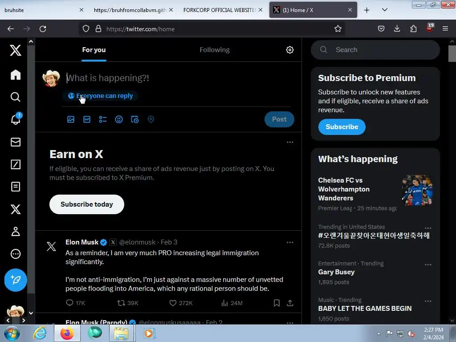This screenshot has height=342, width=456.
Task: Open Notifications bell icon
Action: pyautogui.click(x=16, y=119)
